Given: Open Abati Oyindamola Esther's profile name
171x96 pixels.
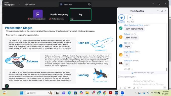Looking at the screenshot, I should (x=134, y=25).
